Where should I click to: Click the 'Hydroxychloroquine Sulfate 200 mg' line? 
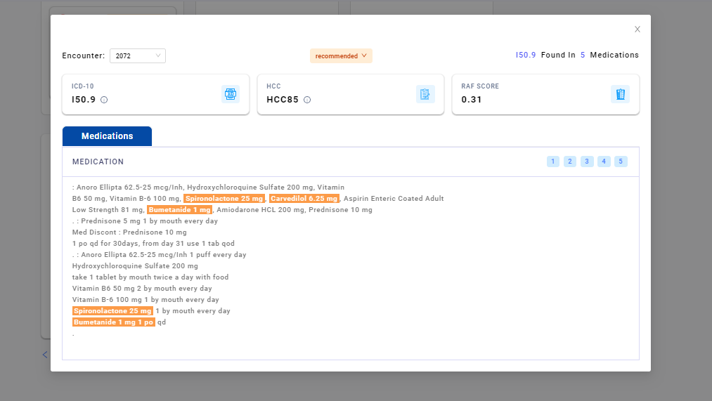[135, 266]
